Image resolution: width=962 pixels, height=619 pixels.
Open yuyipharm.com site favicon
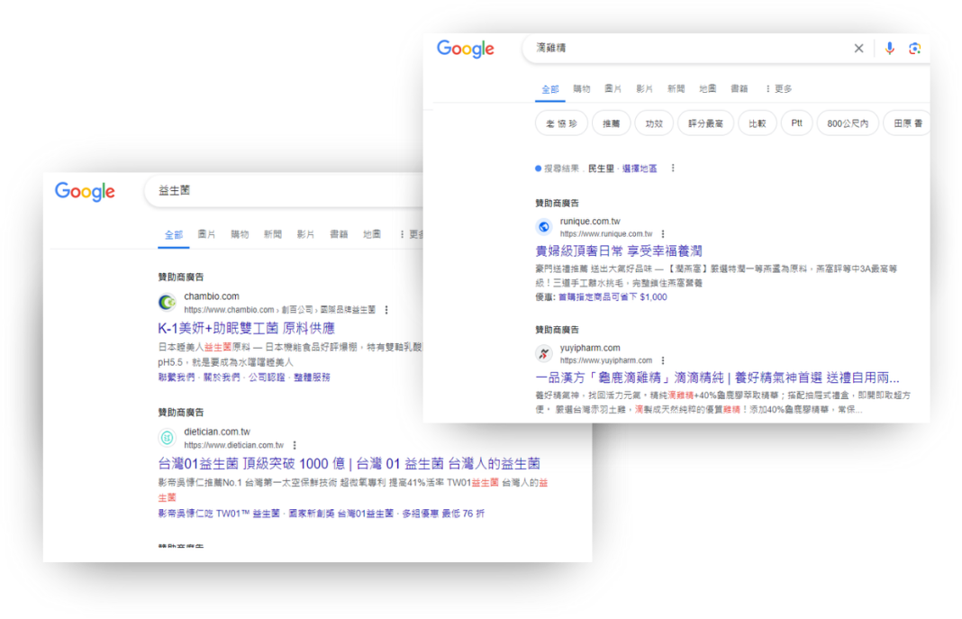[543, 353]
